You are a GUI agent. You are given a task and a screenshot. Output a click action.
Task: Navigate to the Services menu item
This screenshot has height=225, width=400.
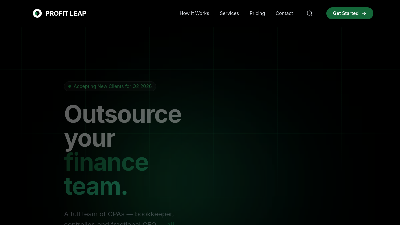click(229, 13)
